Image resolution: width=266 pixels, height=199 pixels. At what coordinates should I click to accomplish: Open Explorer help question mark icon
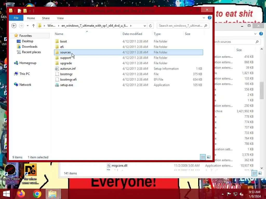(210, 18)
